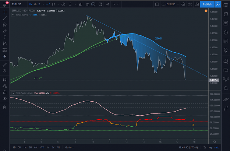
Task: Toggle lock all drawing tools
Action: click(5, 92)
